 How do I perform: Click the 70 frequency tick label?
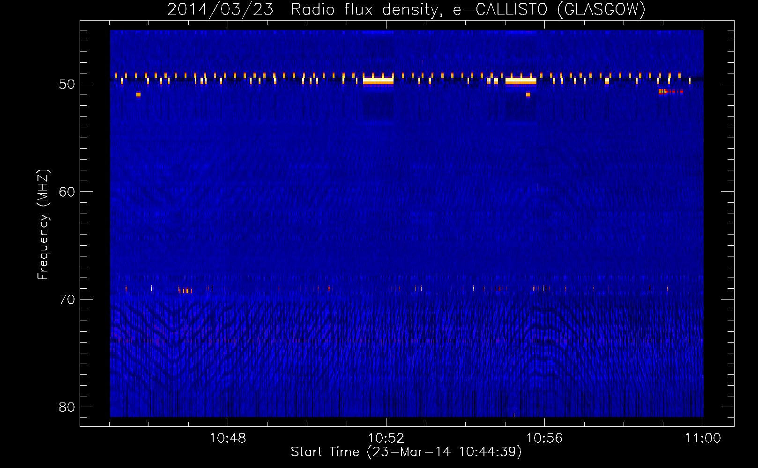click(x=67, y=300)
